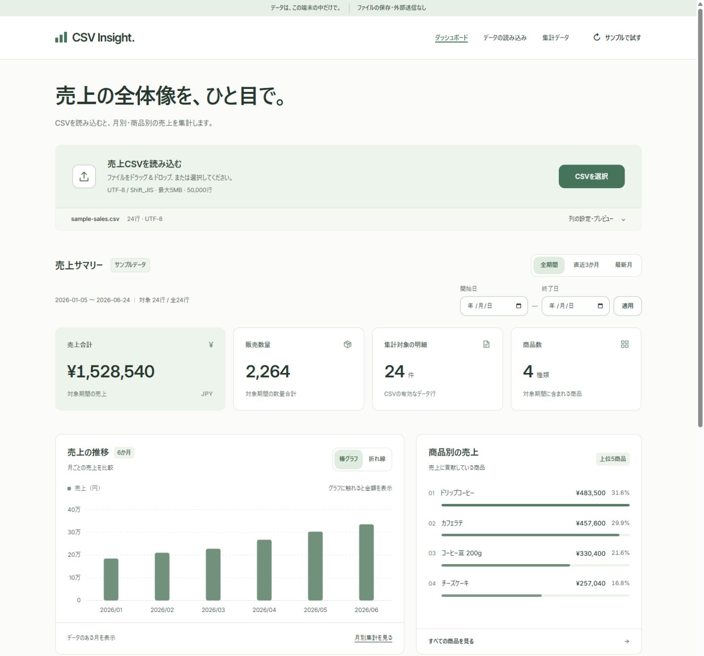
Task: Apply the date range with 適用
Action: (627, 306)
